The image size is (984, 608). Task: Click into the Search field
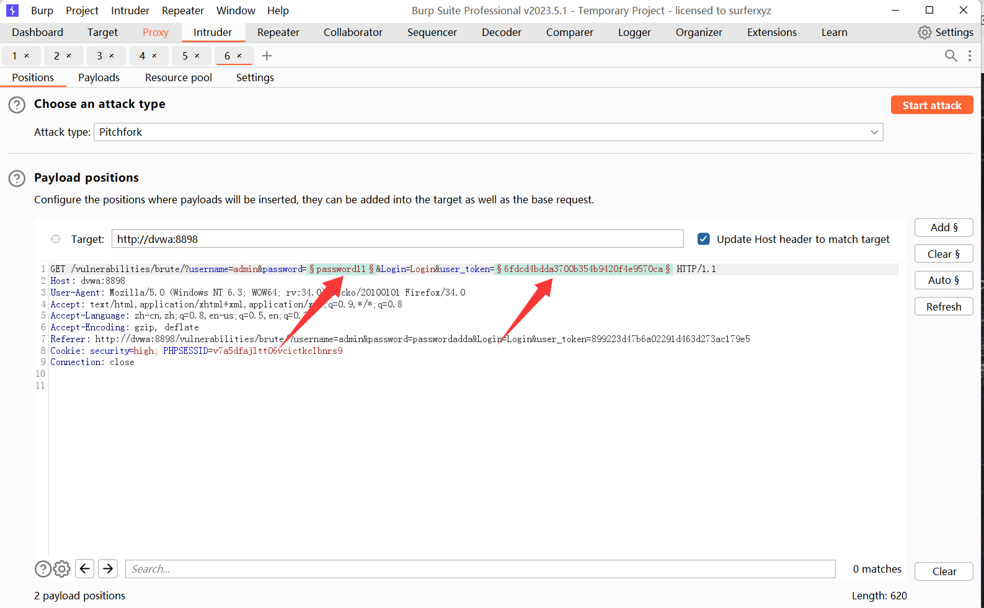(480, 569)
